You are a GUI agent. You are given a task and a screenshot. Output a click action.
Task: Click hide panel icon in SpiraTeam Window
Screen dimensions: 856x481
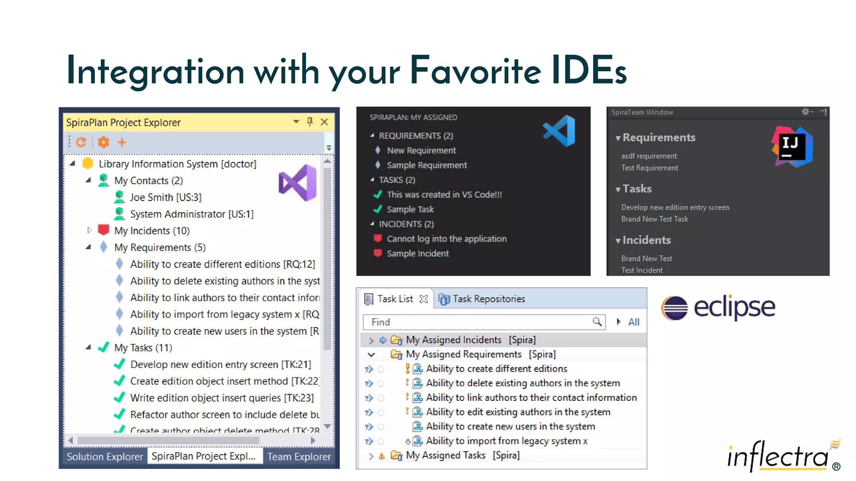coord(823,111)
